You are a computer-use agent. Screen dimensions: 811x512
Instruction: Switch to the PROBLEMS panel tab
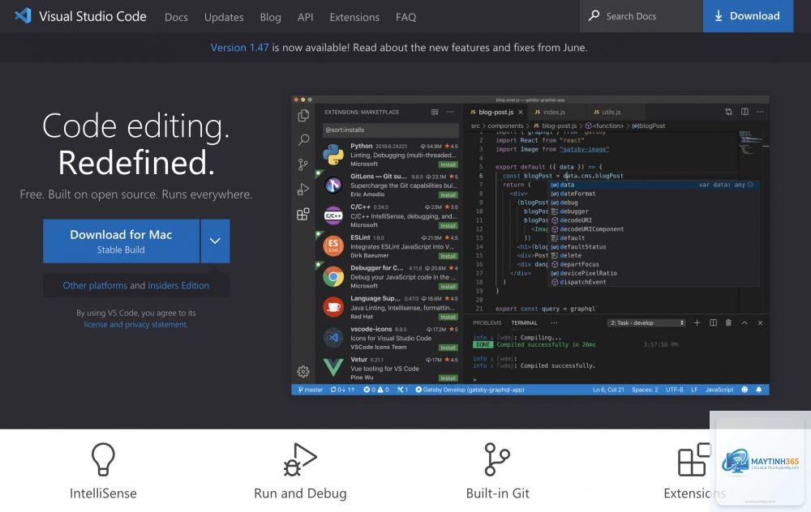487,323
